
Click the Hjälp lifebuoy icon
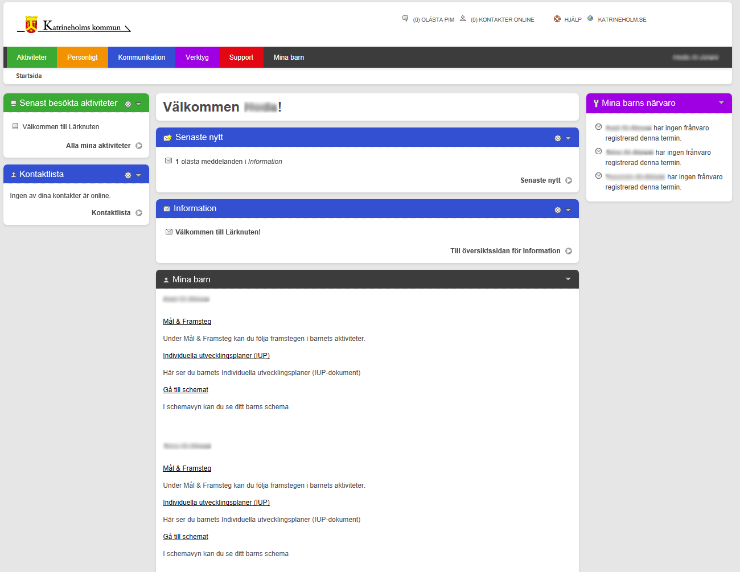pos(557,19)
